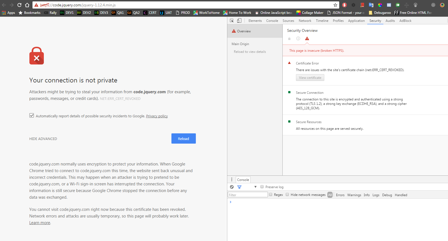This screenshot has width=448, height=241.
Task: Open the JSON Format bookmark
Action: click(346, 13)
